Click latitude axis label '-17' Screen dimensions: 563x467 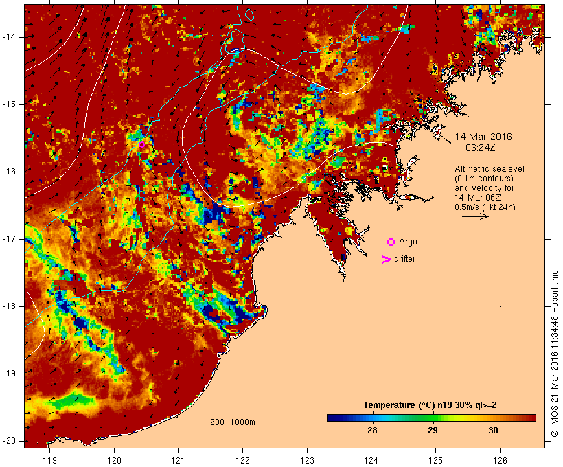coord(9,239)
